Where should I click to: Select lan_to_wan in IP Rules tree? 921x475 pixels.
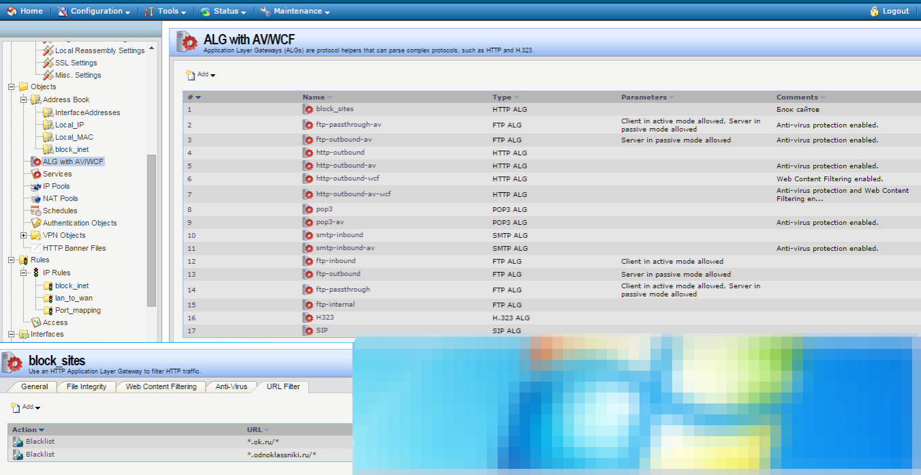click(74, 298)
